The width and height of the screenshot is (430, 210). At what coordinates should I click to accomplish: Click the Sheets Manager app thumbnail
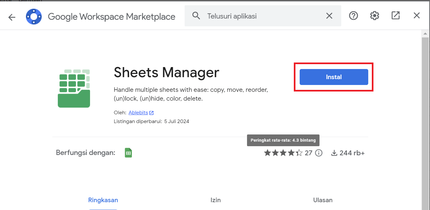click(74, 88)
